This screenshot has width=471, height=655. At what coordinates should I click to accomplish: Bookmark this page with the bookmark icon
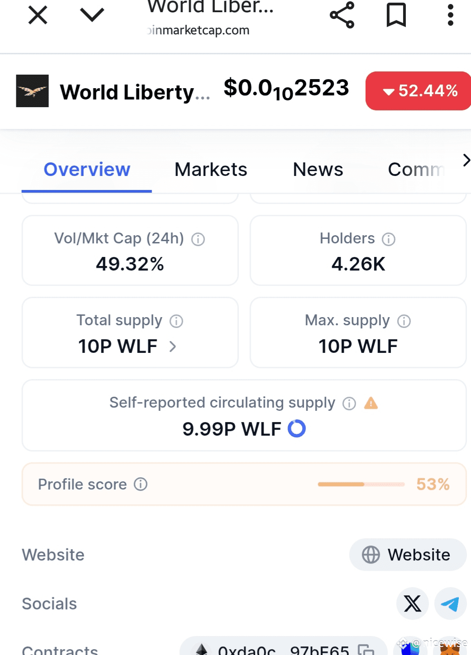click(396, 15)
